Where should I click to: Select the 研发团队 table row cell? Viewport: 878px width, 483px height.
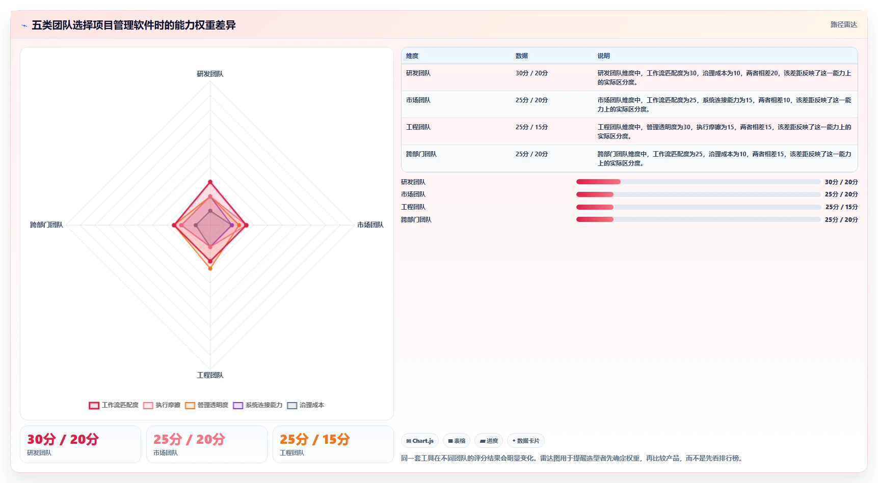tap(418, 73)
